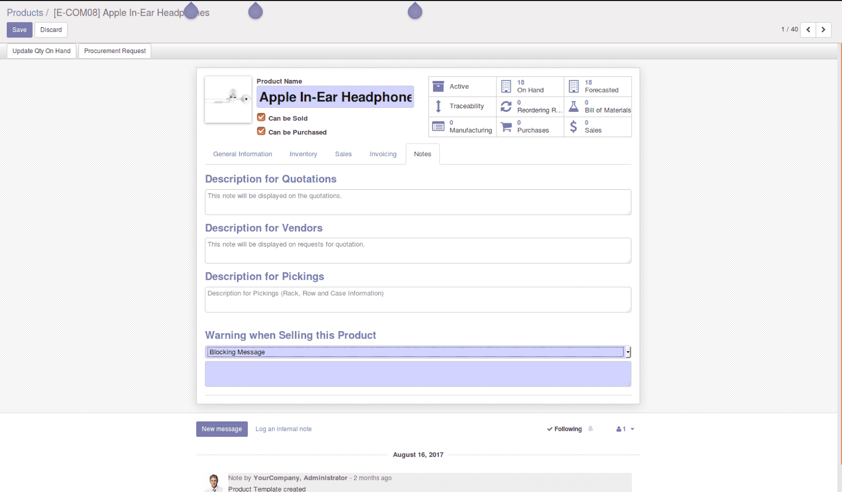The image size is (842, 492).
Task: Click blocking message text area
Action: coord(418,374)
